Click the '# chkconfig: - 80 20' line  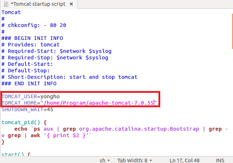[34, 25]
